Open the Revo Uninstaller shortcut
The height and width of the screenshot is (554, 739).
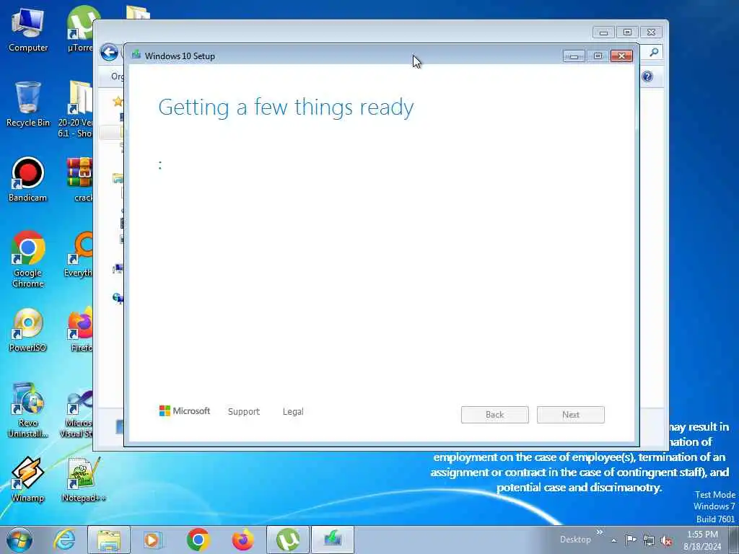[x=28, y=410]
